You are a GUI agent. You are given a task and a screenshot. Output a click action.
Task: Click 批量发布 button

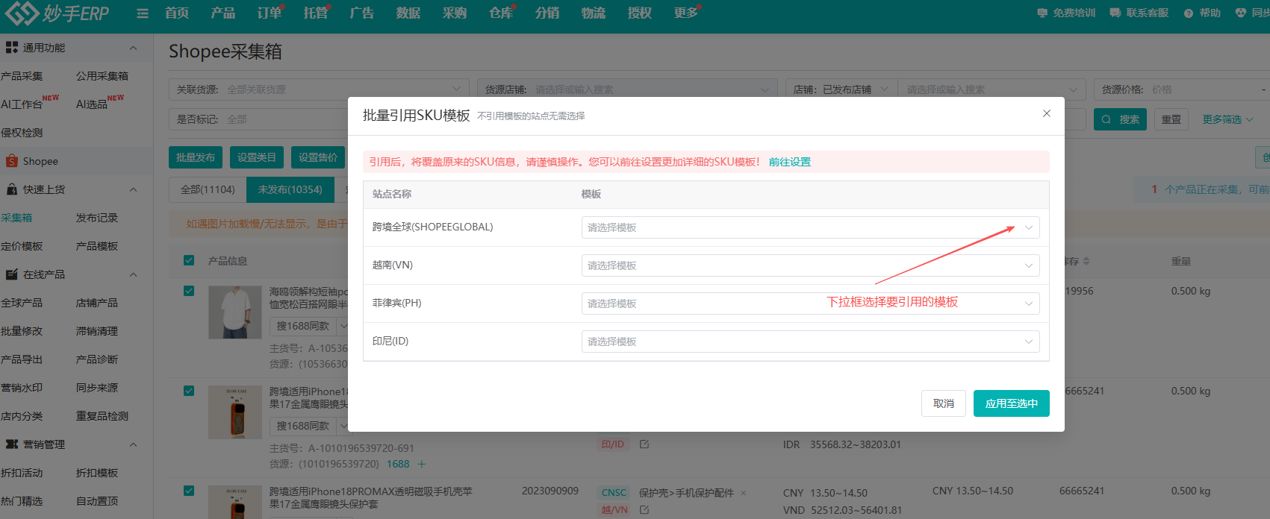coord(196,157)
